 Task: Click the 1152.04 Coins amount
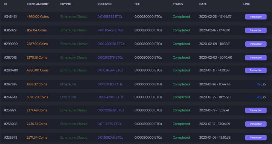coord(37,30)
